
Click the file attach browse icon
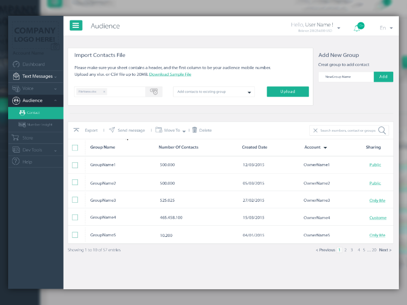(x=154, y=91)
